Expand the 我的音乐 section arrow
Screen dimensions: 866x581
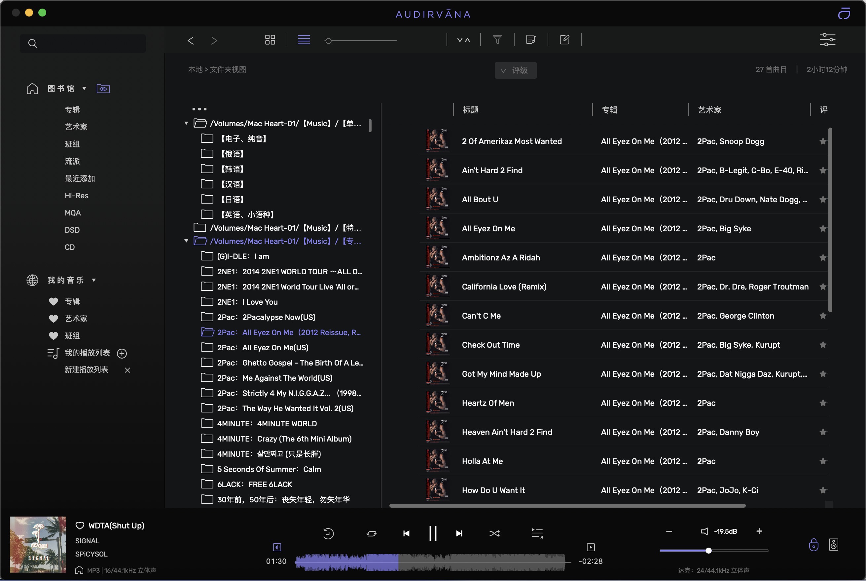click(94, 280)
